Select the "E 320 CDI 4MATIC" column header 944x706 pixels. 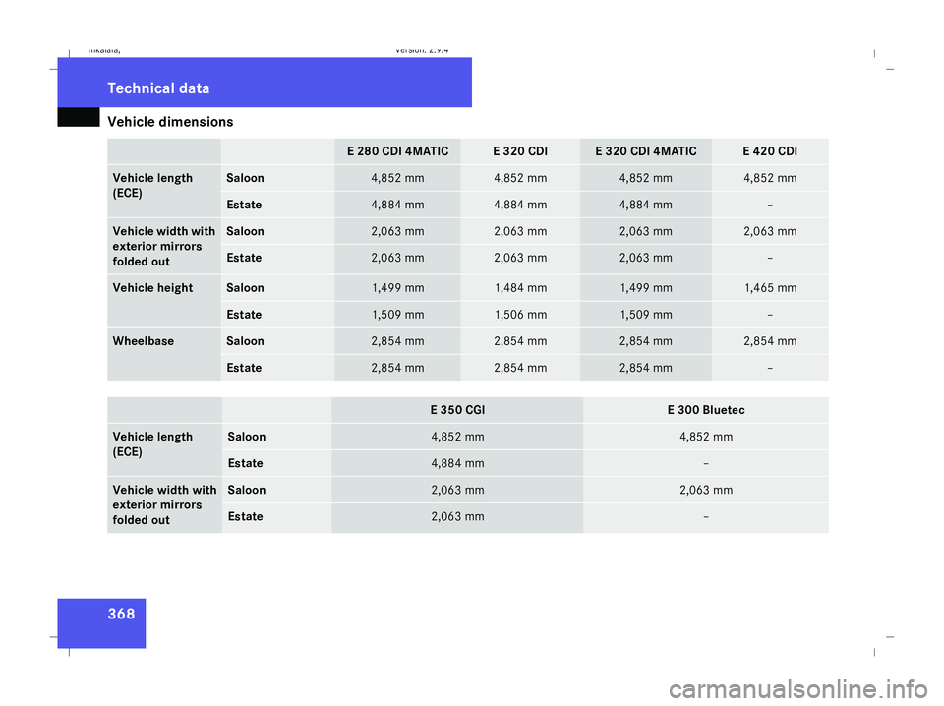point(645,151)
